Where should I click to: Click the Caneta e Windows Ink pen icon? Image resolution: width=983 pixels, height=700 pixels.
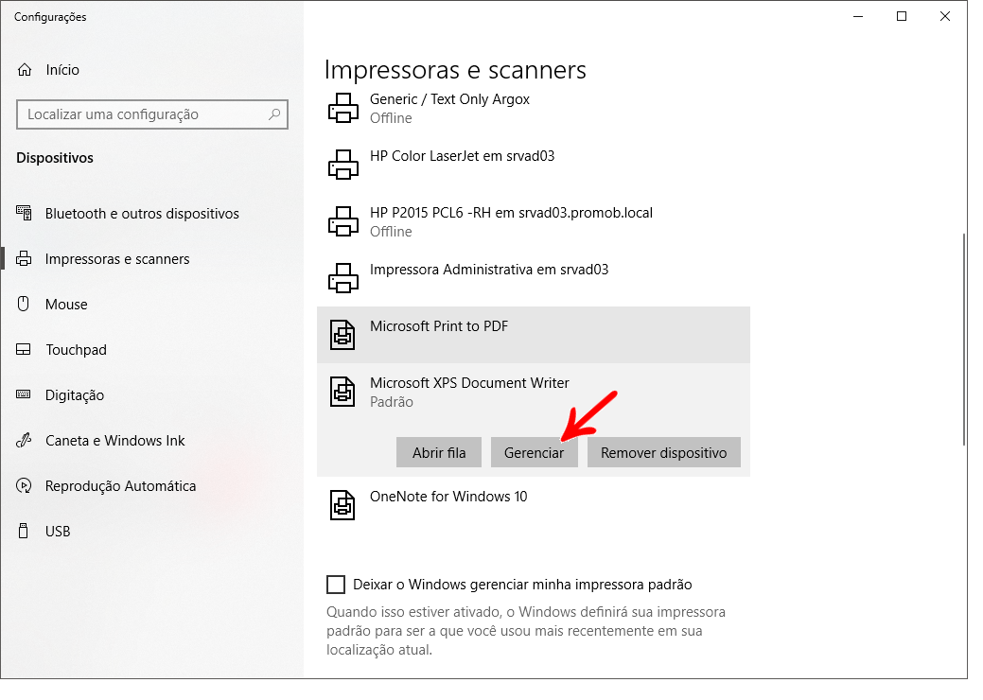click(x=24, y=440)
